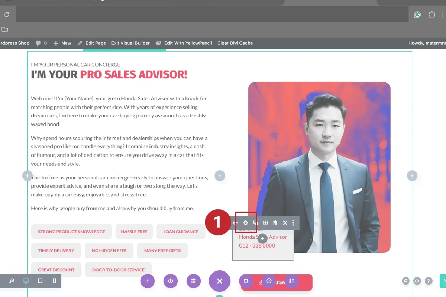Switch to phone view icon
Image resolution: width=446 pixels, height=297 pixels.
click(x=54, y=281)
